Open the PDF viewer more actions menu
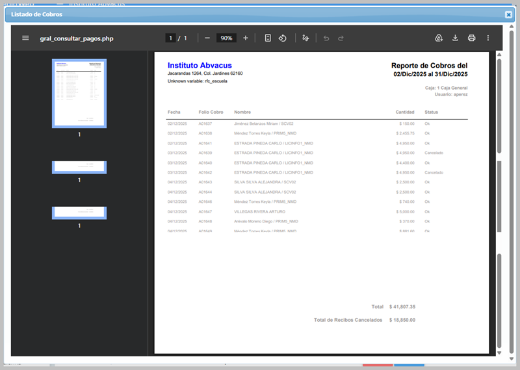Viewport: 520px width, 370px height. pyautogui.click(x=488, y=38)
